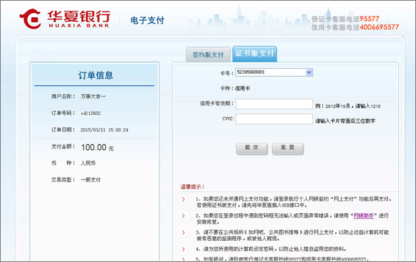The height and width of the screenshot is (262, 416).
Task: Click the CVV2 input field
Action: (274, 119)
